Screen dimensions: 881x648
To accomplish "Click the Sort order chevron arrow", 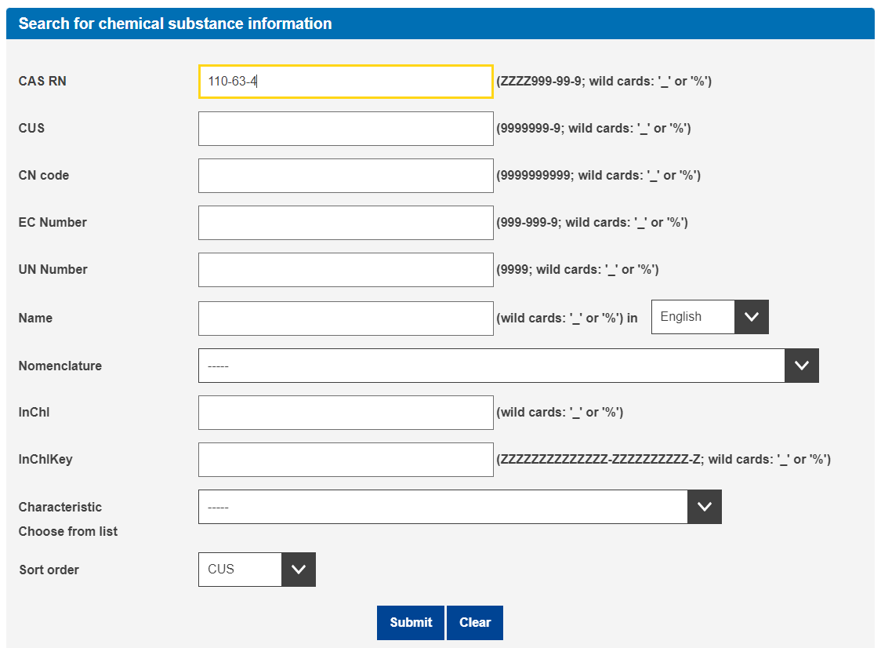I will coord(299,570).
